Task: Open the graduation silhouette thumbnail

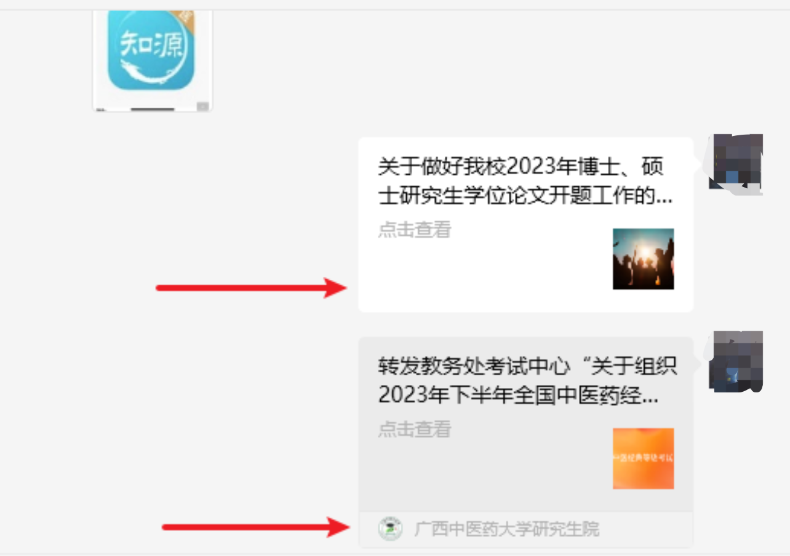Action: coord(643,259)
